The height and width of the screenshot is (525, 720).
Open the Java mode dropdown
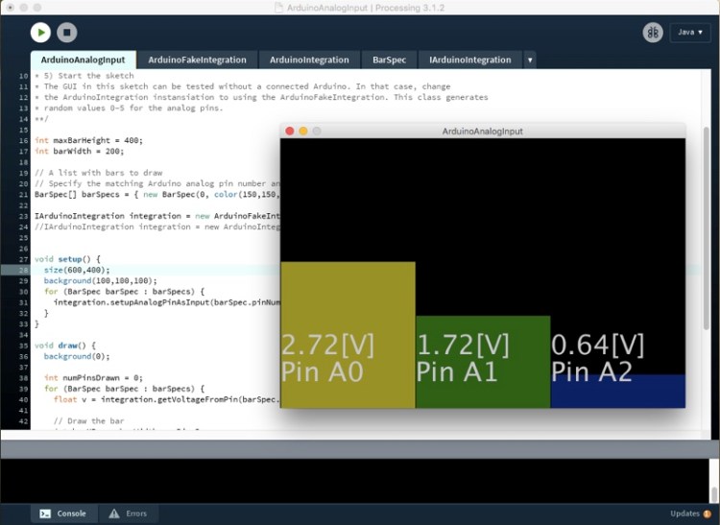[690, 32]
